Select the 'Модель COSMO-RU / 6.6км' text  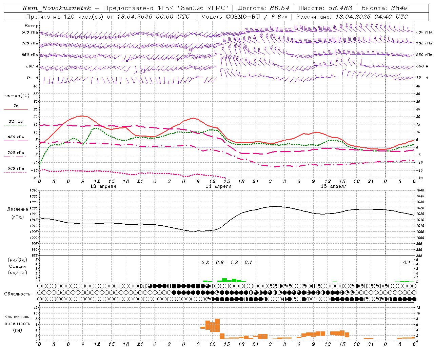244,17
